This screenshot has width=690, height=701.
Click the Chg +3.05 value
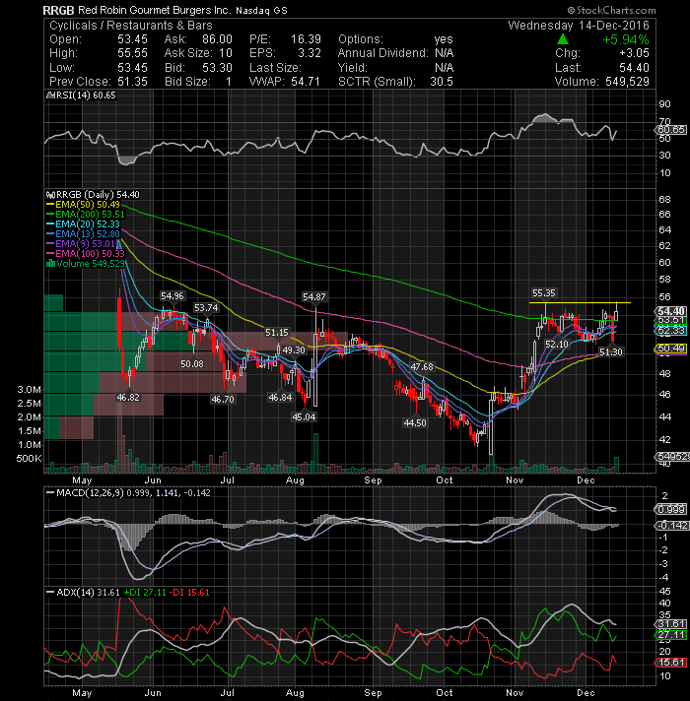pos(634,53)
